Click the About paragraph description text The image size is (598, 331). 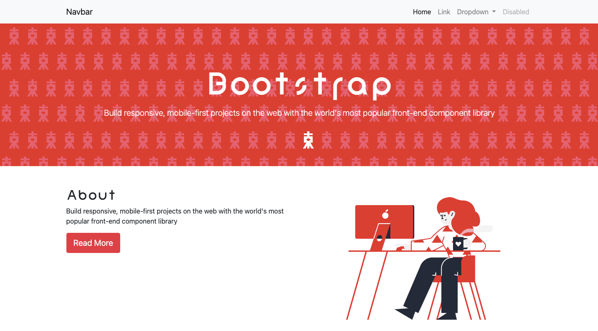175,216
